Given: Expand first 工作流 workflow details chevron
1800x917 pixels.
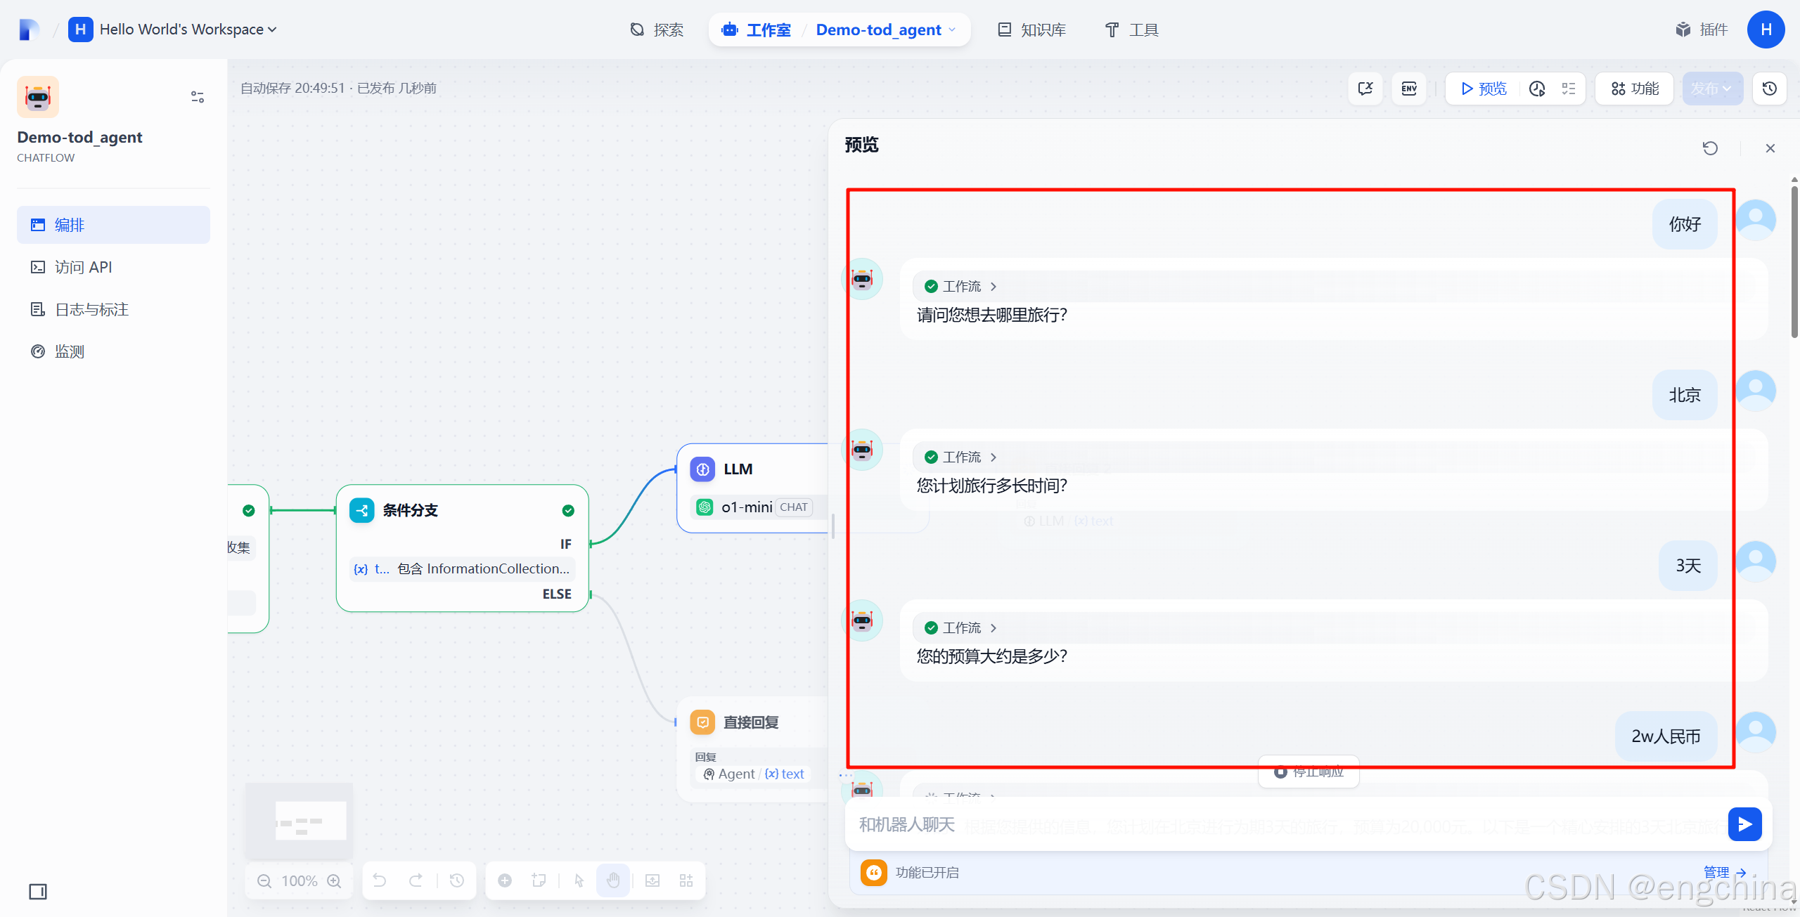Looking at the screenshot, I should [x=994, y=287].
